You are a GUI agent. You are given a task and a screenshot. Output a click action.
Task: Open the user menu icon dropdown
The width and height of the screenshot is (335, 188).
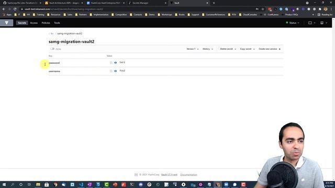pos(323,23)
